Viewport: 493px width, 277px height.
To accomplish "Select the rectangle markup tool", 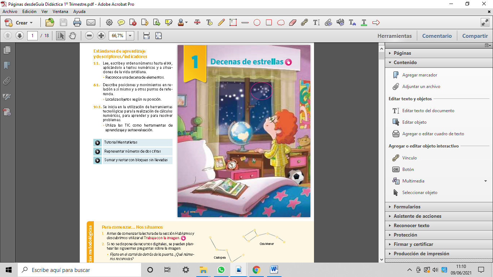I will [269, 22].
